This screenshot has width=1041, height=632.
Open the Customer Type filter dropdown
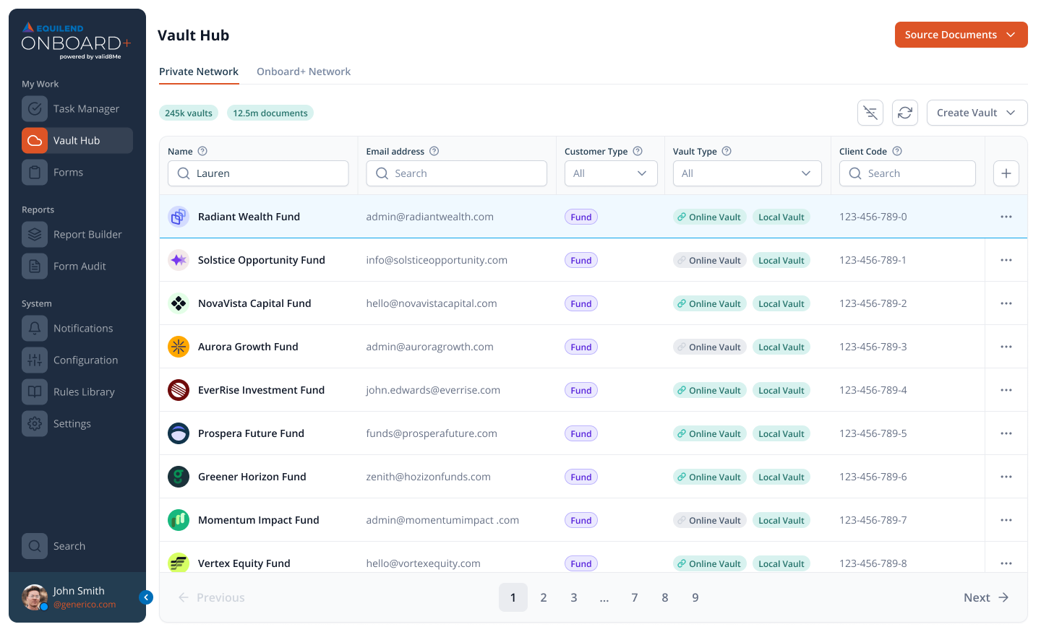(610, 173)
